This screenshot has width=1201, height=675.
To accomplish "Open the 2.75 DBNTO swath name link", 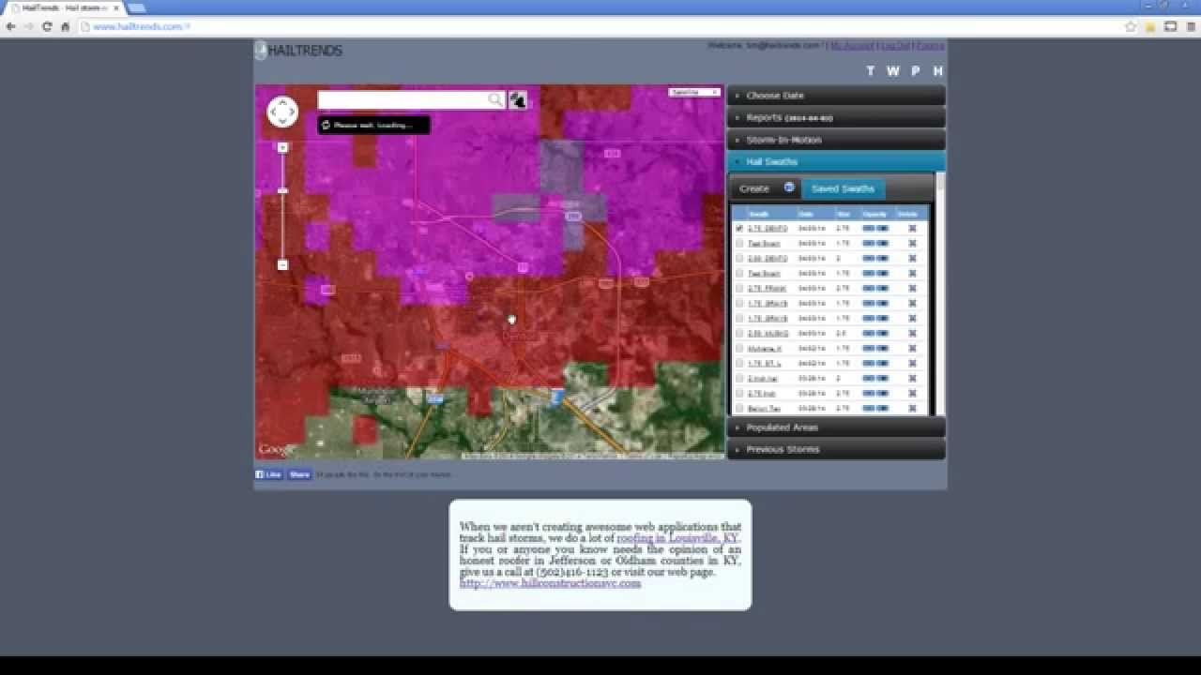I will tap(768, 229).
